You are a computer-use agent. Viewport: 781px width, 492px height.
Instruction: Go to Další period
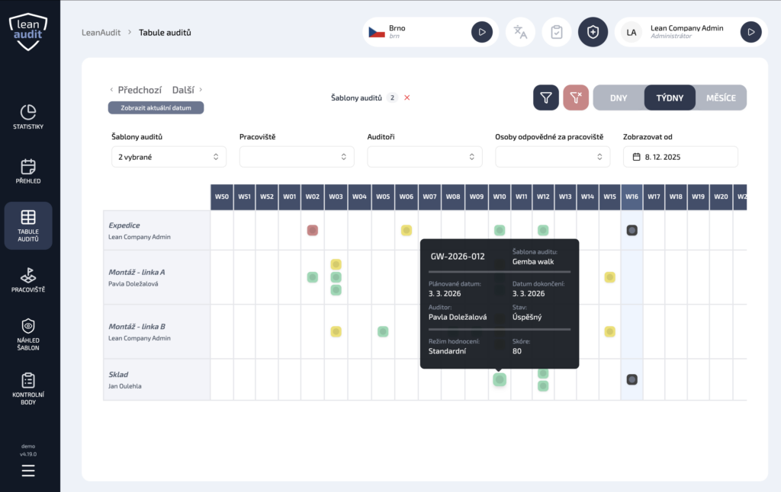click(x=187, y=90)
